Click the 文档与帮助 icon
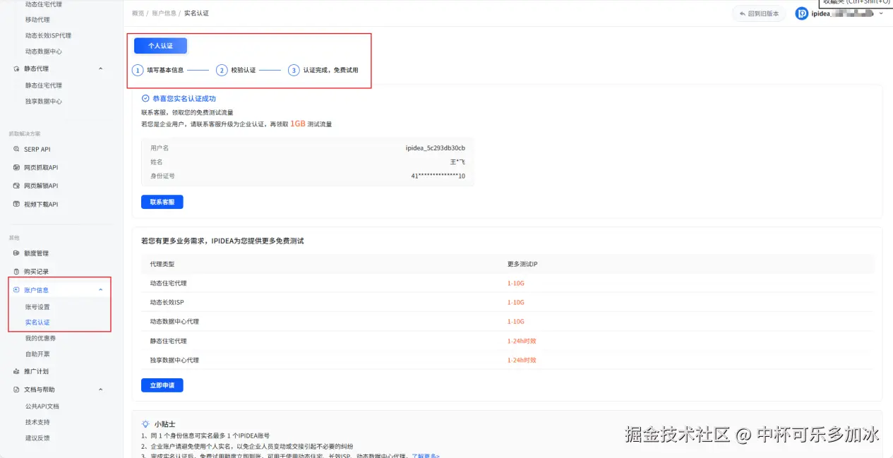Image resolution: width=893 pixels, height=458 pixels. pos(17,390)
